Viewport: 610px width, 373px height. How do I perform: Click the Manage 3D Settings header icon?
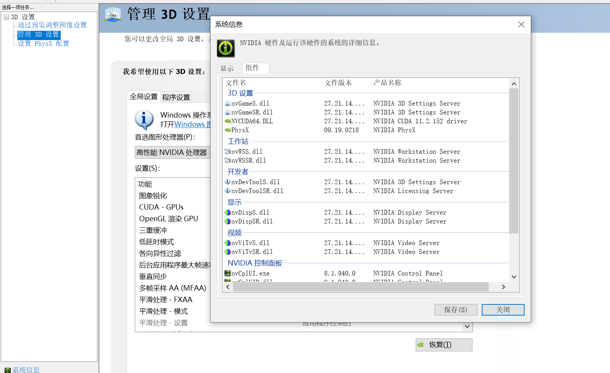pyautogui.click(x=113, y=14)
